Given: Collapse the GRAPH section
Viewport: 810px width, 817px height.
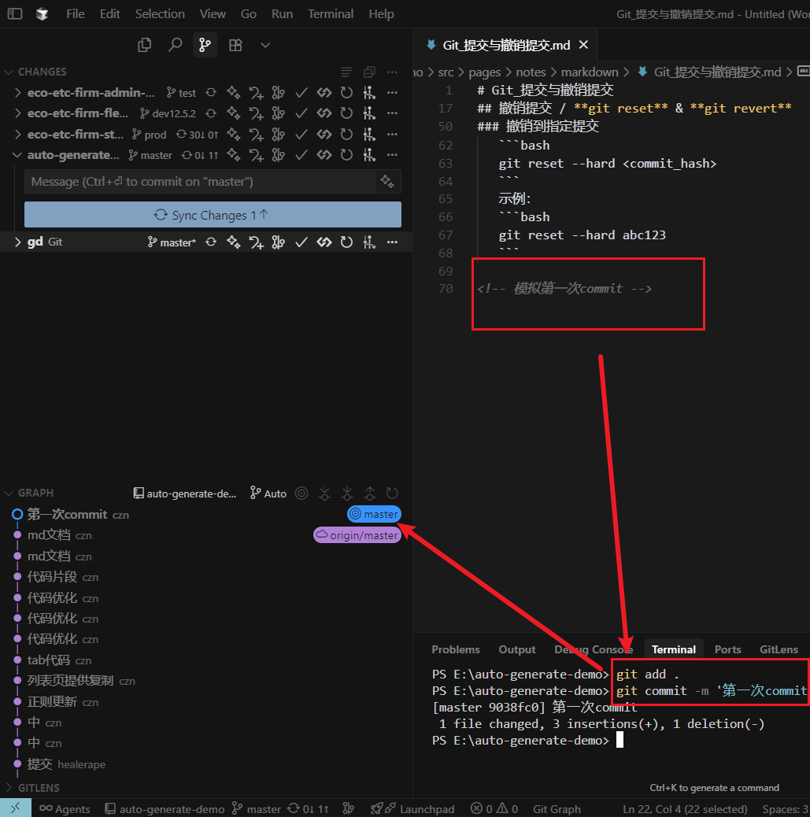Looking at the screenshot, I should 9,494.
